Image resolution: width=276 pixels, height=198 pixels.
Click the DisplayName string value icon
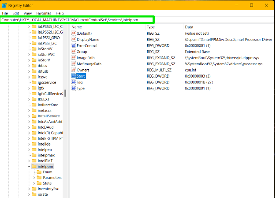pyautogui.click(x=74, y=39)
